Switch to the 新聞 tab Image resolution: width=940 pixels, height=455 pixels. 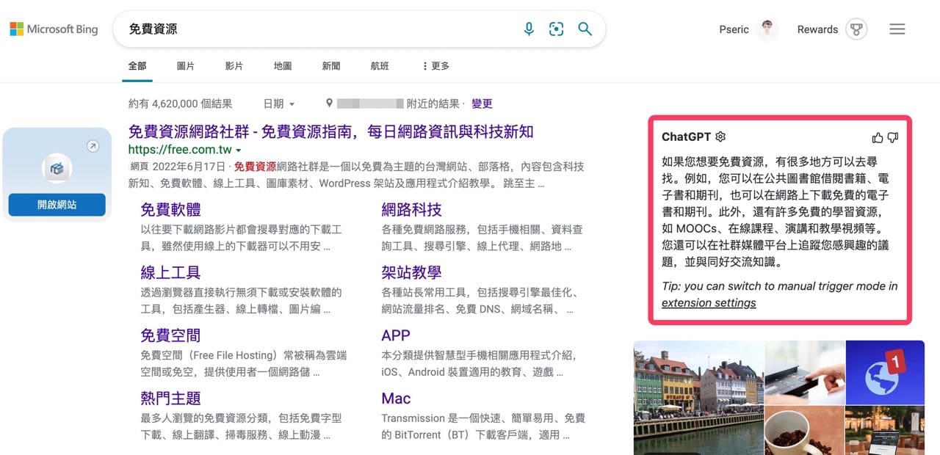[x=331, y=66]
